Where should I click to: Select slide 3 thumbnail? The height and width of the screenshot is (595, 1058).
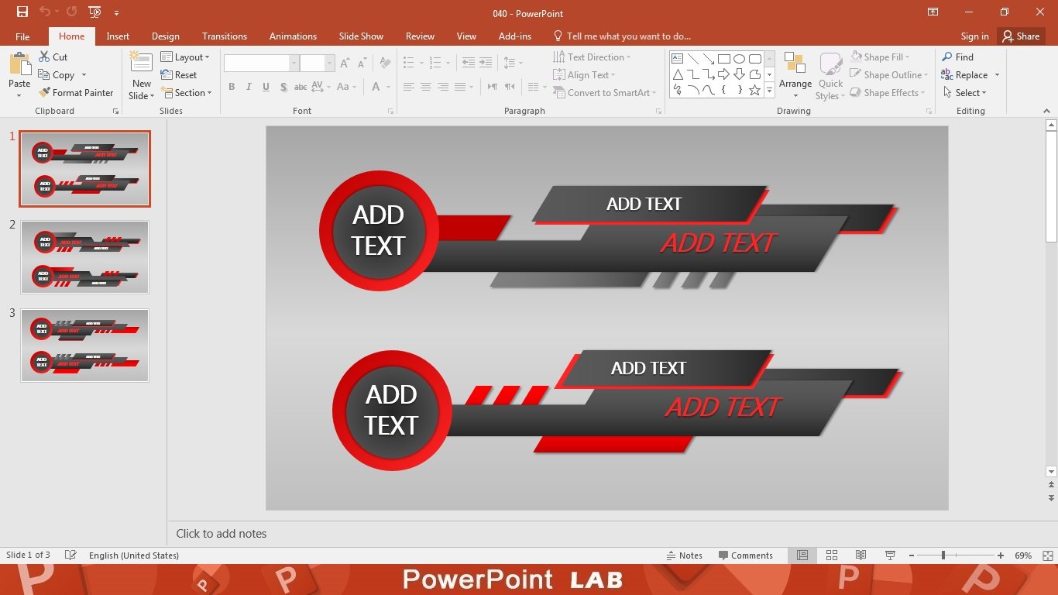point(84,346)
